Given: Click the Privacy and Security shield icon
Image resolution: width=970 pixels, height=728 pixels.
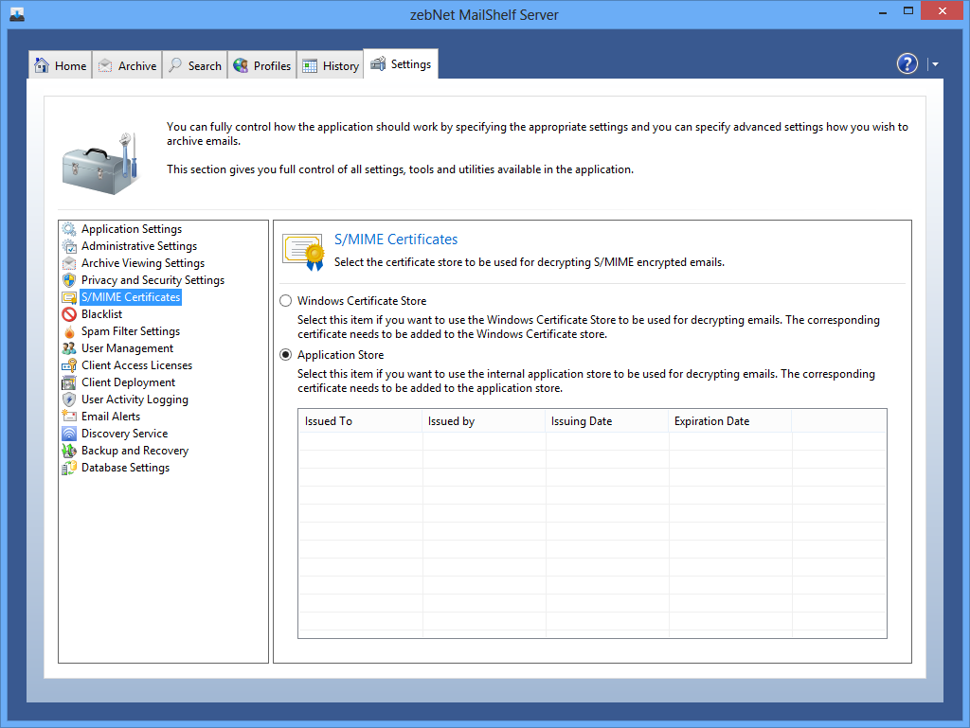Looking at the screenshot, I should pos(69,280).
